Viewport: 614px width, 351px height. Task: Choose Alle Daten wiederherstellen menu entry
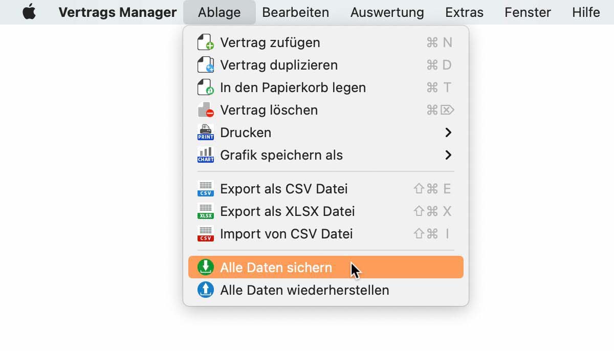[x=304, y=290]
